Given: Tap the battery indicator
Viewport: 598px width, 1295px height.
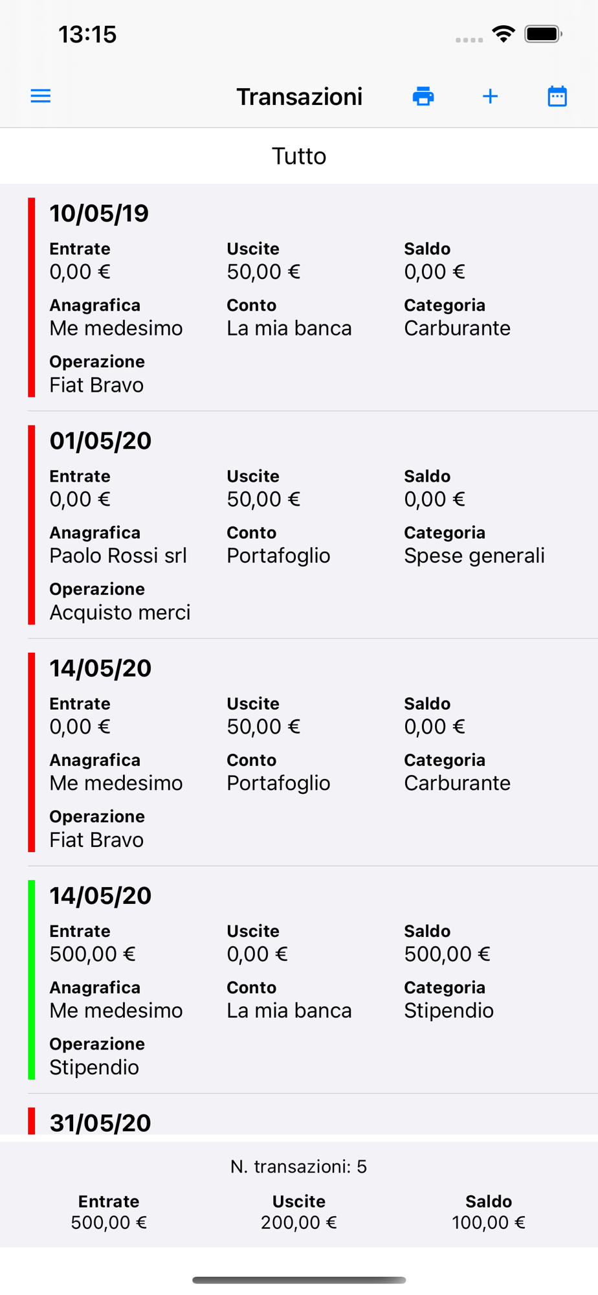Looking at the screenshot, I should coord(543,34).
